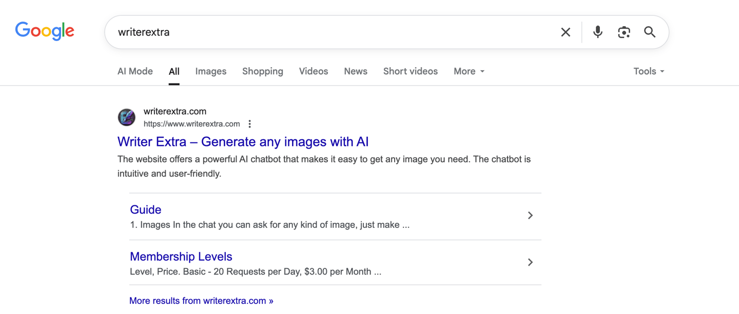The height and width of the screenshot is (314, 739).
Task: Expand the More dropdown
Action: point(469,71)
